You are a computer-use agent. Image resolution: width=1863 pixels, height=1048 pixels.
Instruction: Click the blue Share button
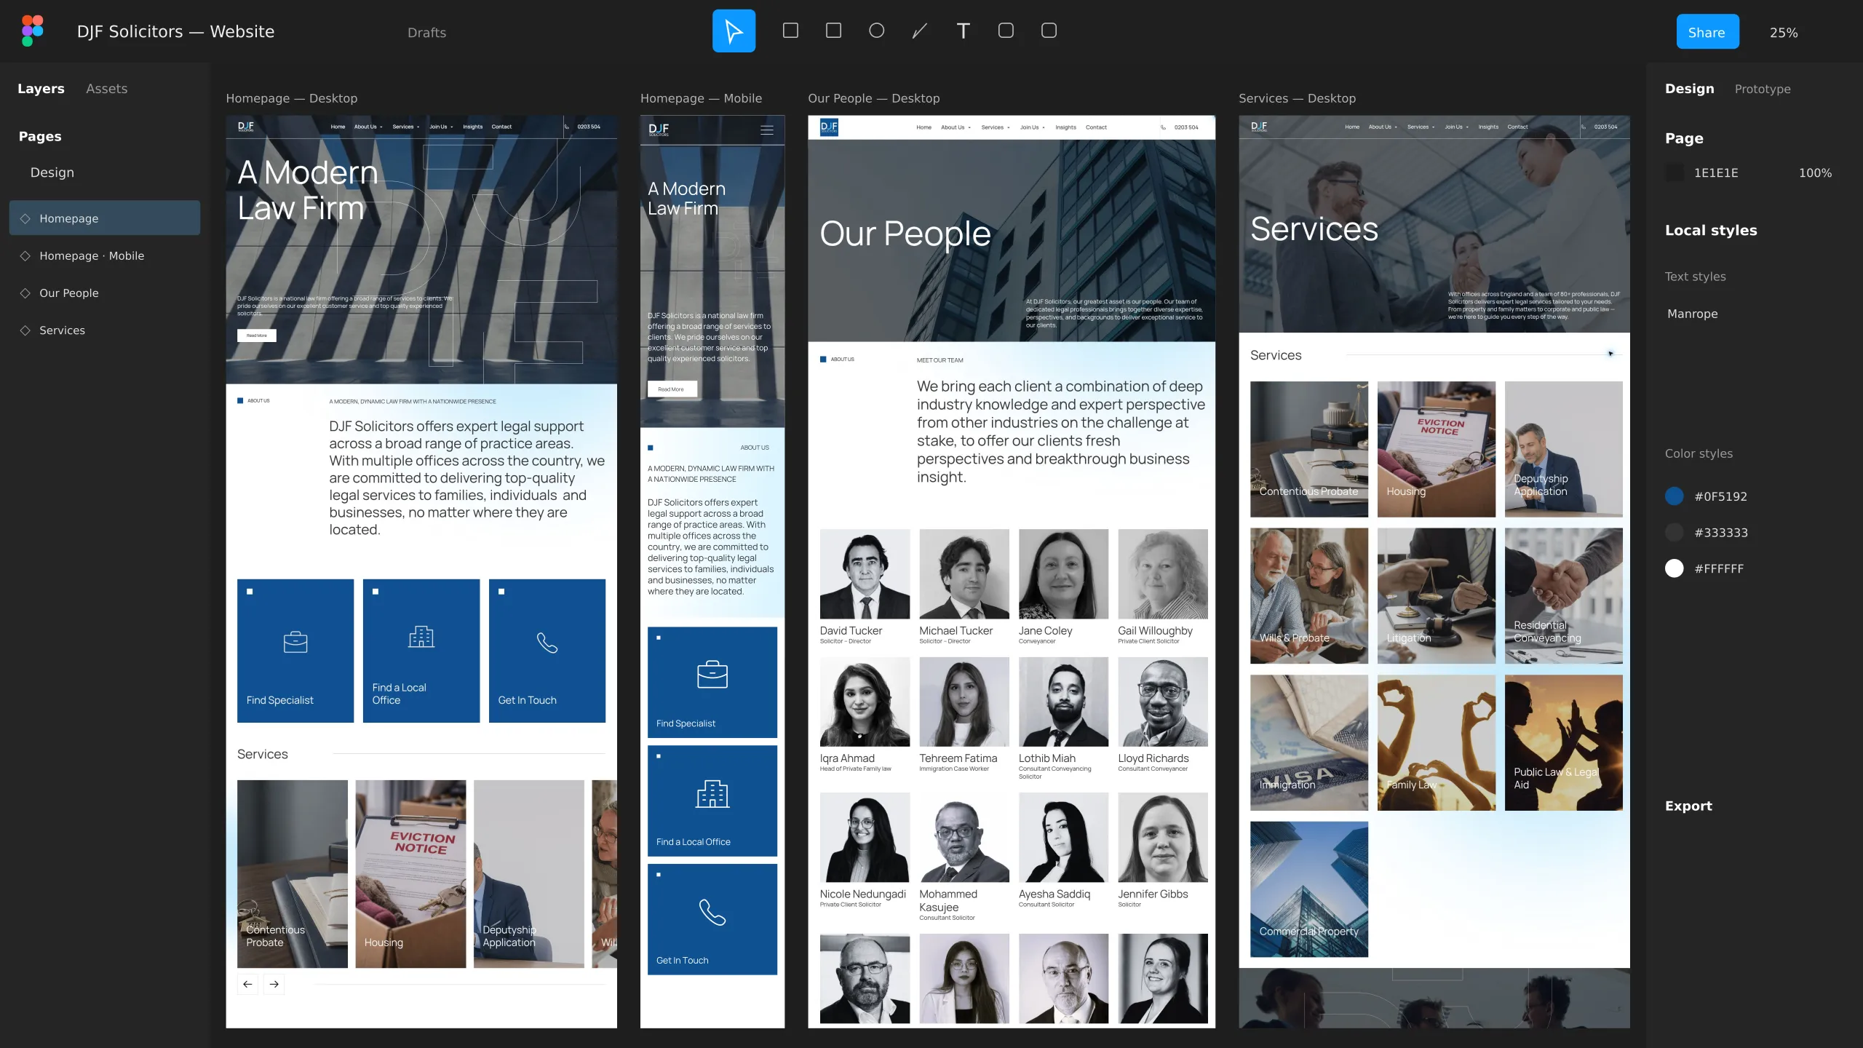pos(1707,32)
